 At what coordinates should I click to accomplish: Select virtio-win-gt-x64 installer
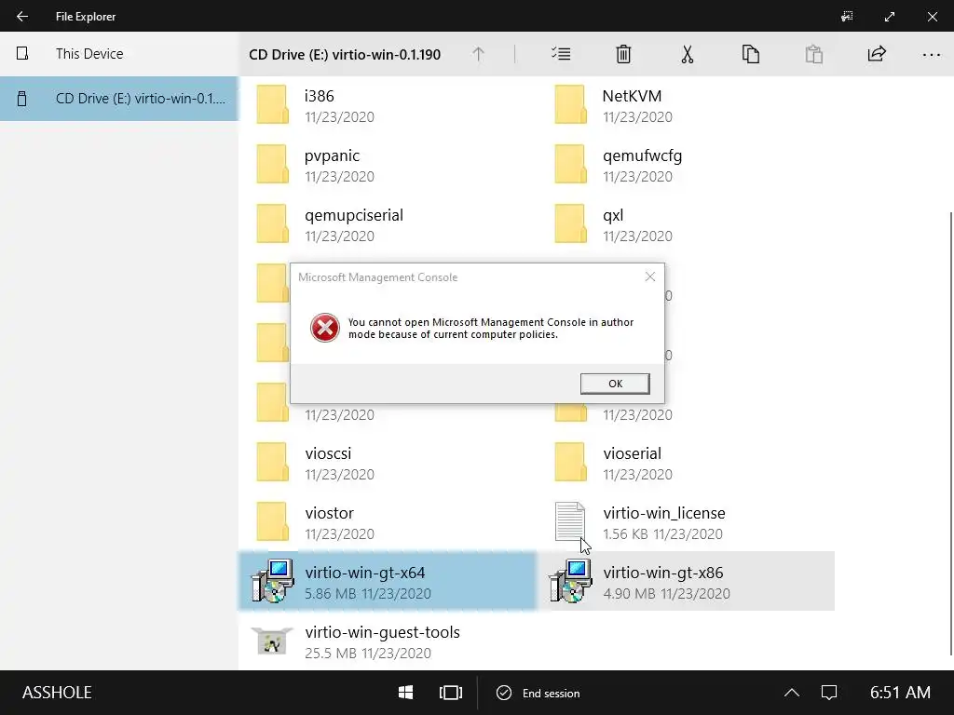pyautogui.click(x=387, y=581)
